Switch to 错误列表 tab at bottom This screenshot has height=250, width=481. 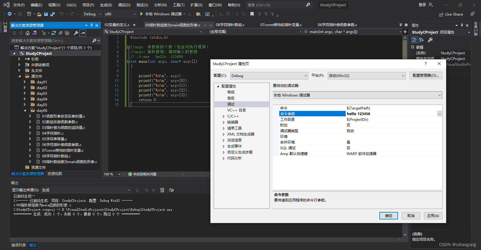pyautogui.click(x=19, y=245)
